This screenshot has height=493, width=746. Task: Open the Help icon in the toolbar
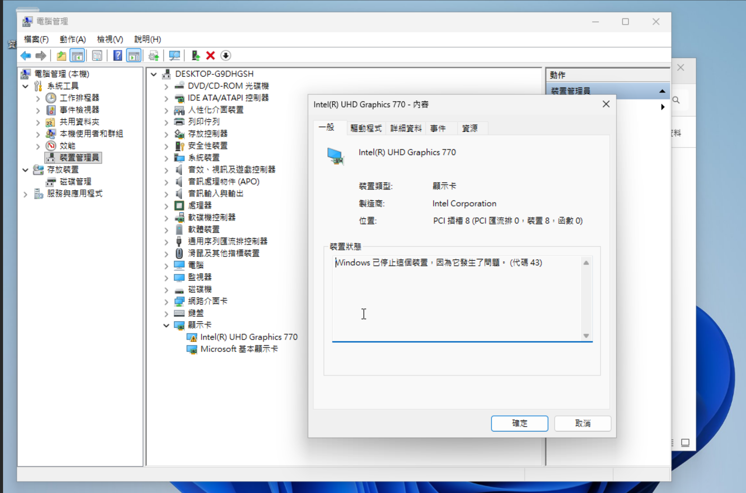tap(117, 55)
